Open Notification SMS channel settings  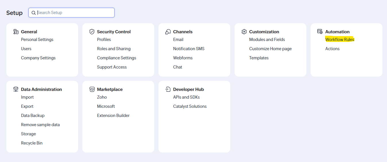point(189,49)
